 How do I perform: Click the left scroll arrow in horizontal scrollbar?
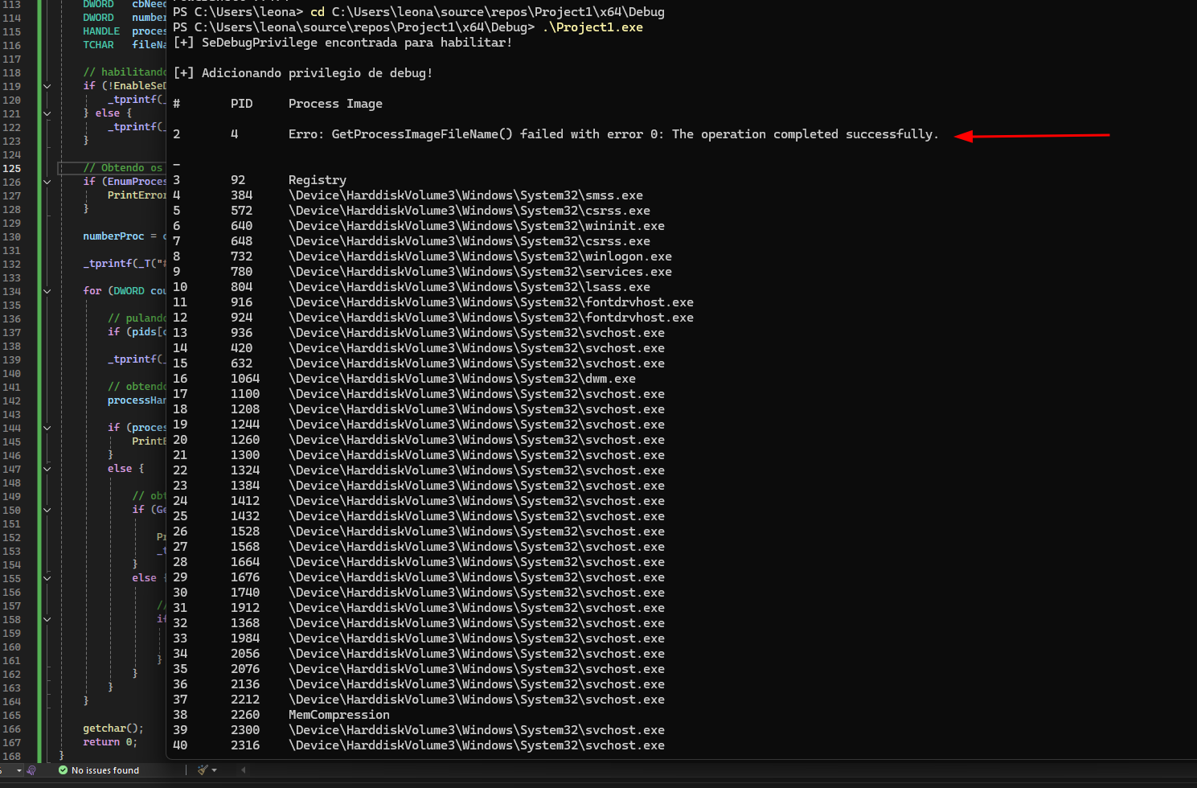(243, 770)
